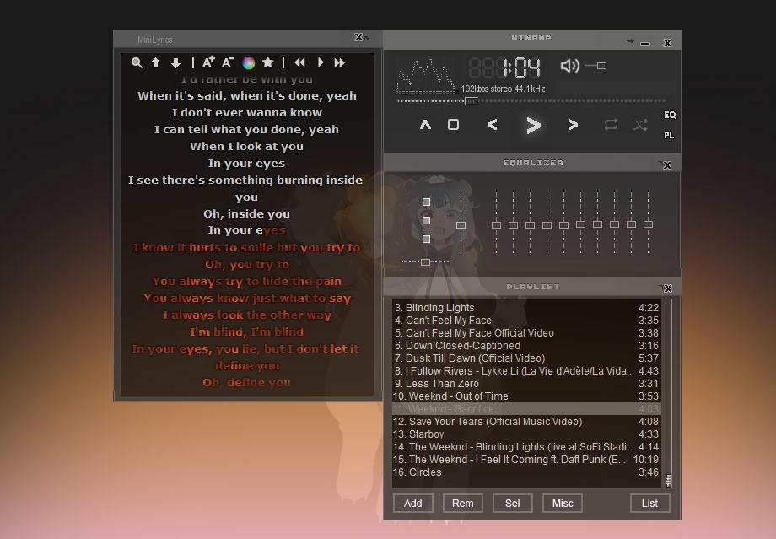Open the Add menu in the playlist
The width and height of the screenshot is (776, 539).
pos(412,504)
